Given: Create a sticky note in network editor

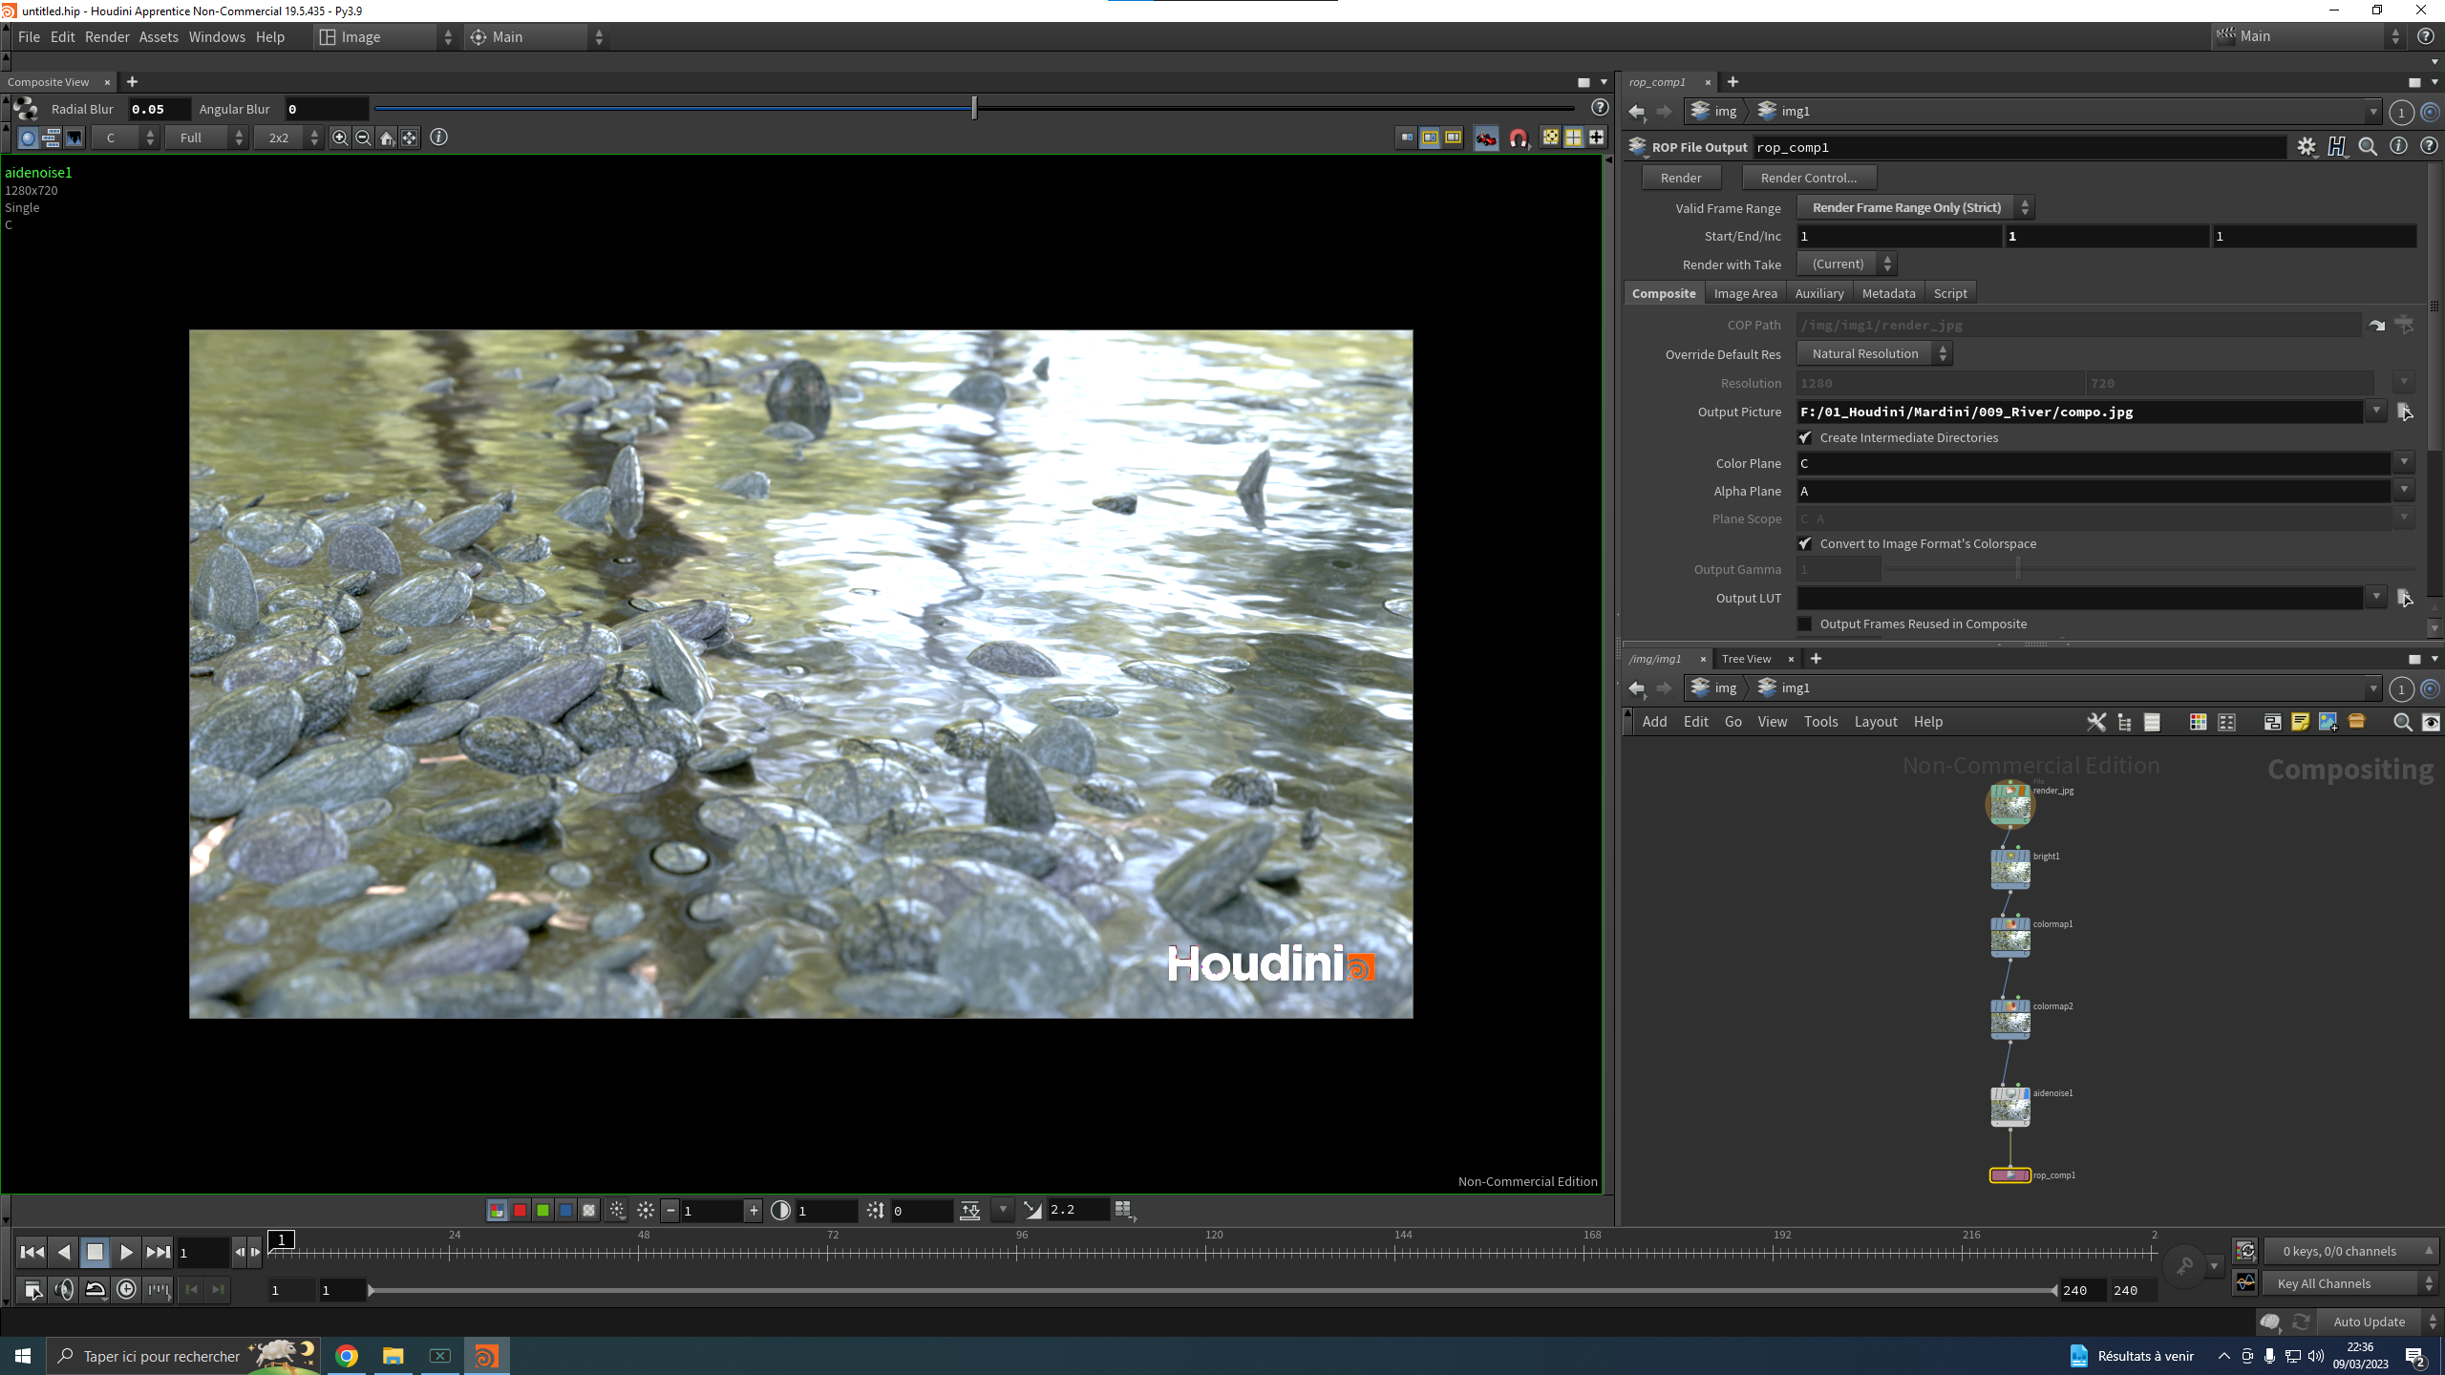Looking at the screenshot, I should point(2300,722).
